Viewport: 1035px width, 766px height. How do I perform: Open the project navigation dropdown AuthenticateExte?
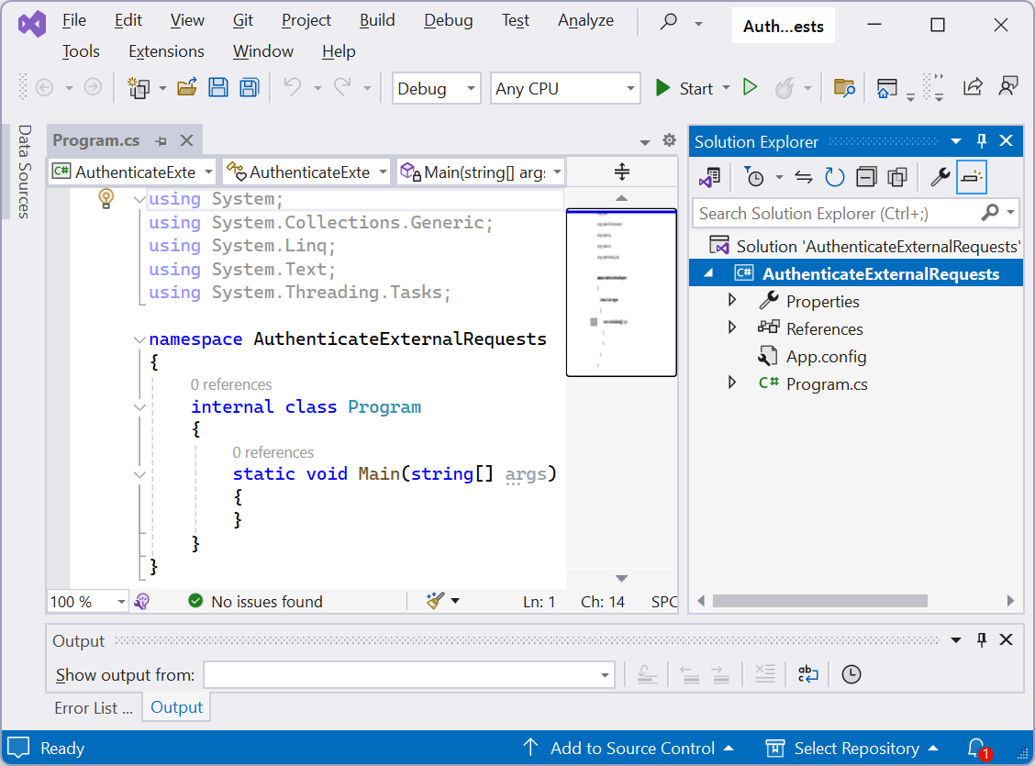(133, 172)
